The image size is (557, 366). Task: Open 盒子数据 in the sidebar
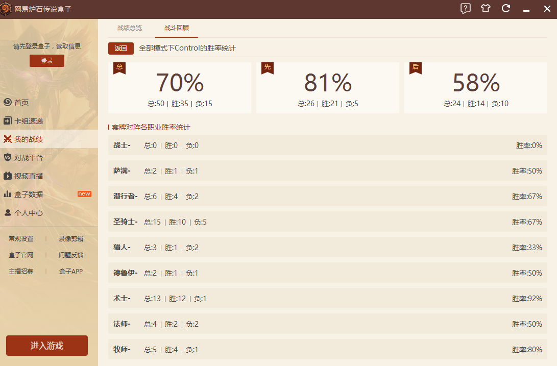point(29,194)
